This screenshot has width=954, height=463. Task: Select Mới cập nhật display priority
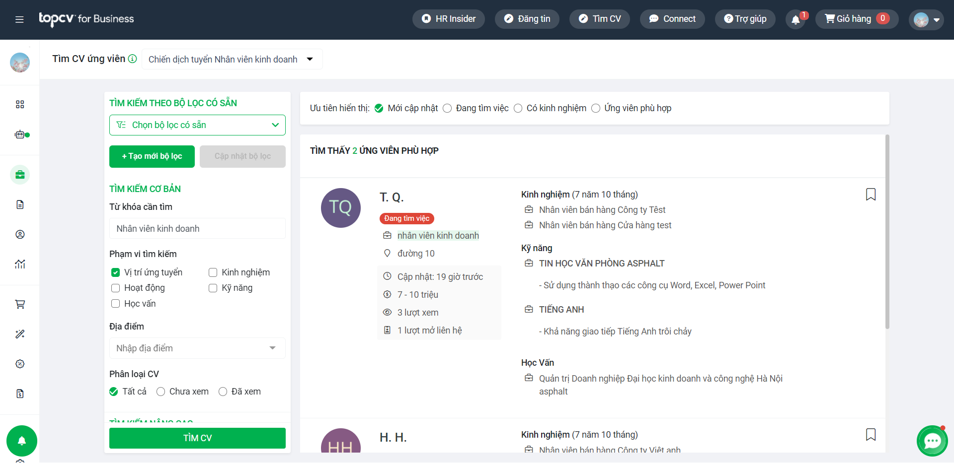pyautogui.click(x=379, y=108)
